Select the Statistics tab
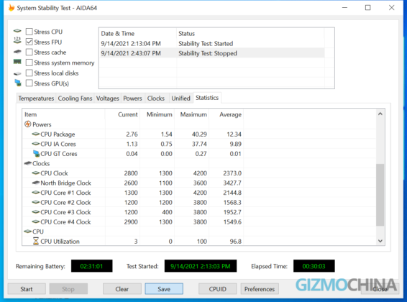 tap(207, 98)
